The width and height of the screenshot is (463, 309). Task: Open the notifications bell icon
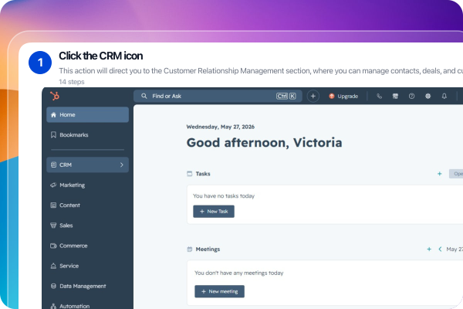[x=444, y=96]
